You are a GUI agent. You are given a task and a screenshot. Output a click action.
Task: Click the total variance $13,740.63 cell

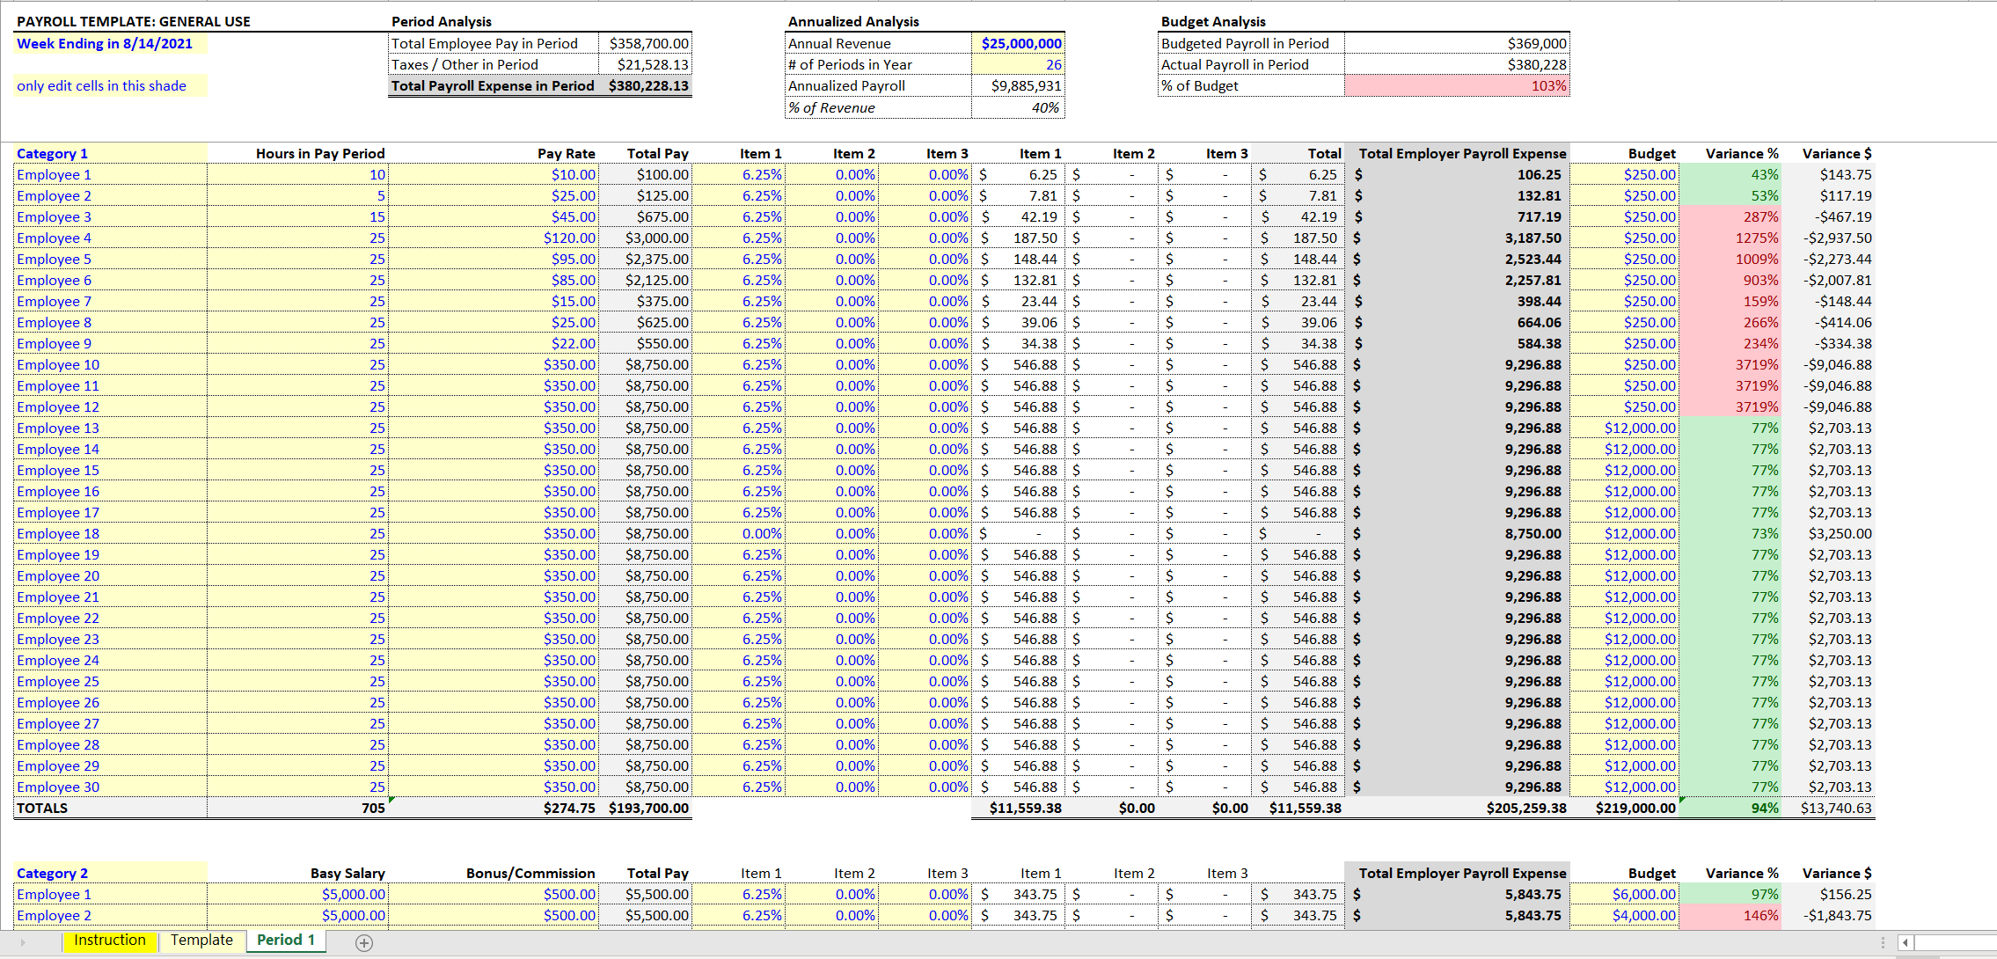coord(1828,808)
